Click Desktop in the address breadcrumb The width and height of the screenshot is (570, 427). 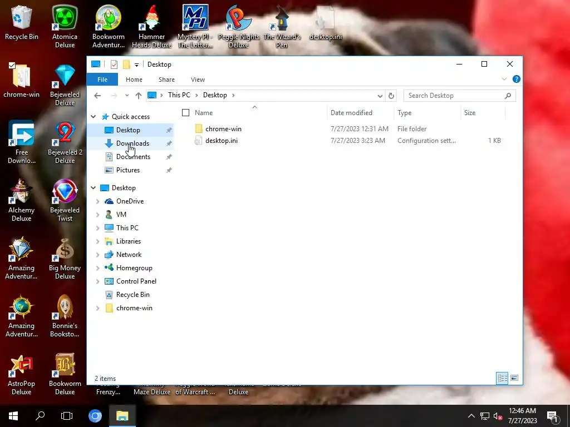point(215,95)
